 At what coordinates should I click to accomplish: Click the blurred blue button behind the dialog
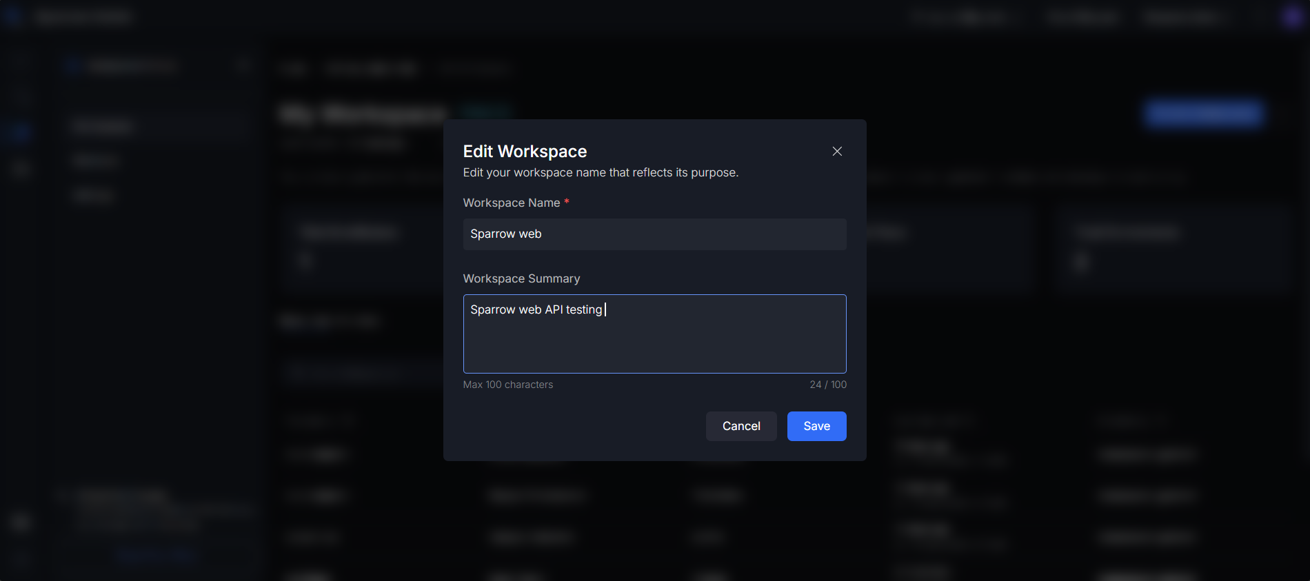pyautogui.click(x=1203, y=114)
